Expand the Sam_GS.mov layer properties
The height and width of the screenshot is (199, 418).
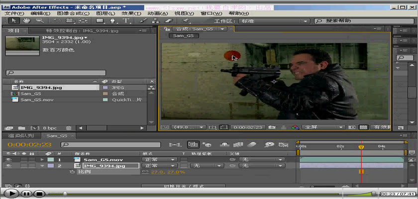[x=42, y=159]
